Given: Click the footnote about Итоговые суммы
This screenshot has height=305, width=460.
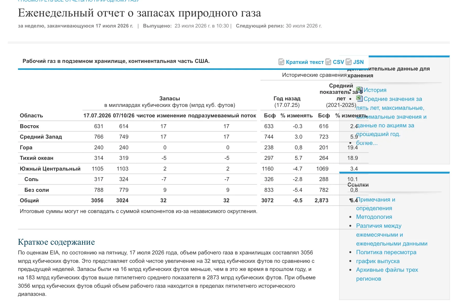Looking at the screenshot, I should (138, 211).
